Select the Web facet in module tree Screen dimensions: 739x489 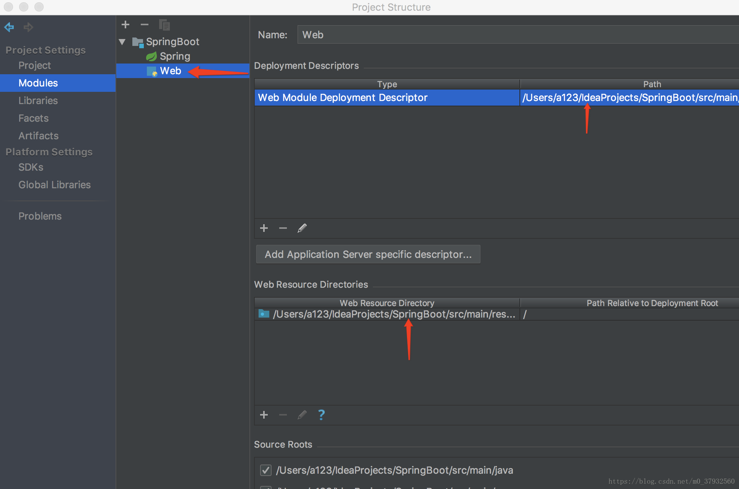pos(182,71)
